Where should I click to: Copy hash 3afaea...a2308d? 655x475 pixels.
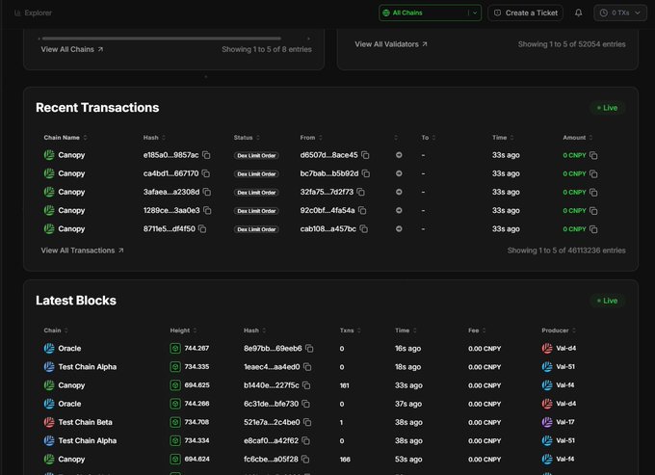207,192
